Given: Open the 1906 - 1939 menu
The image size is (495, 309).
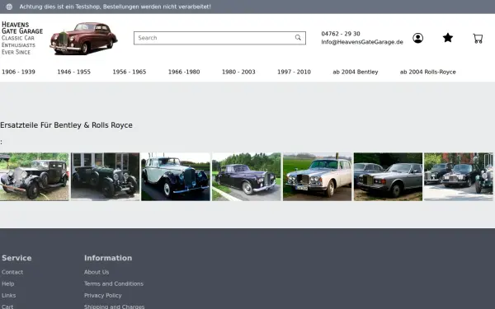Looking at the screenshot, I should [19, 72].
